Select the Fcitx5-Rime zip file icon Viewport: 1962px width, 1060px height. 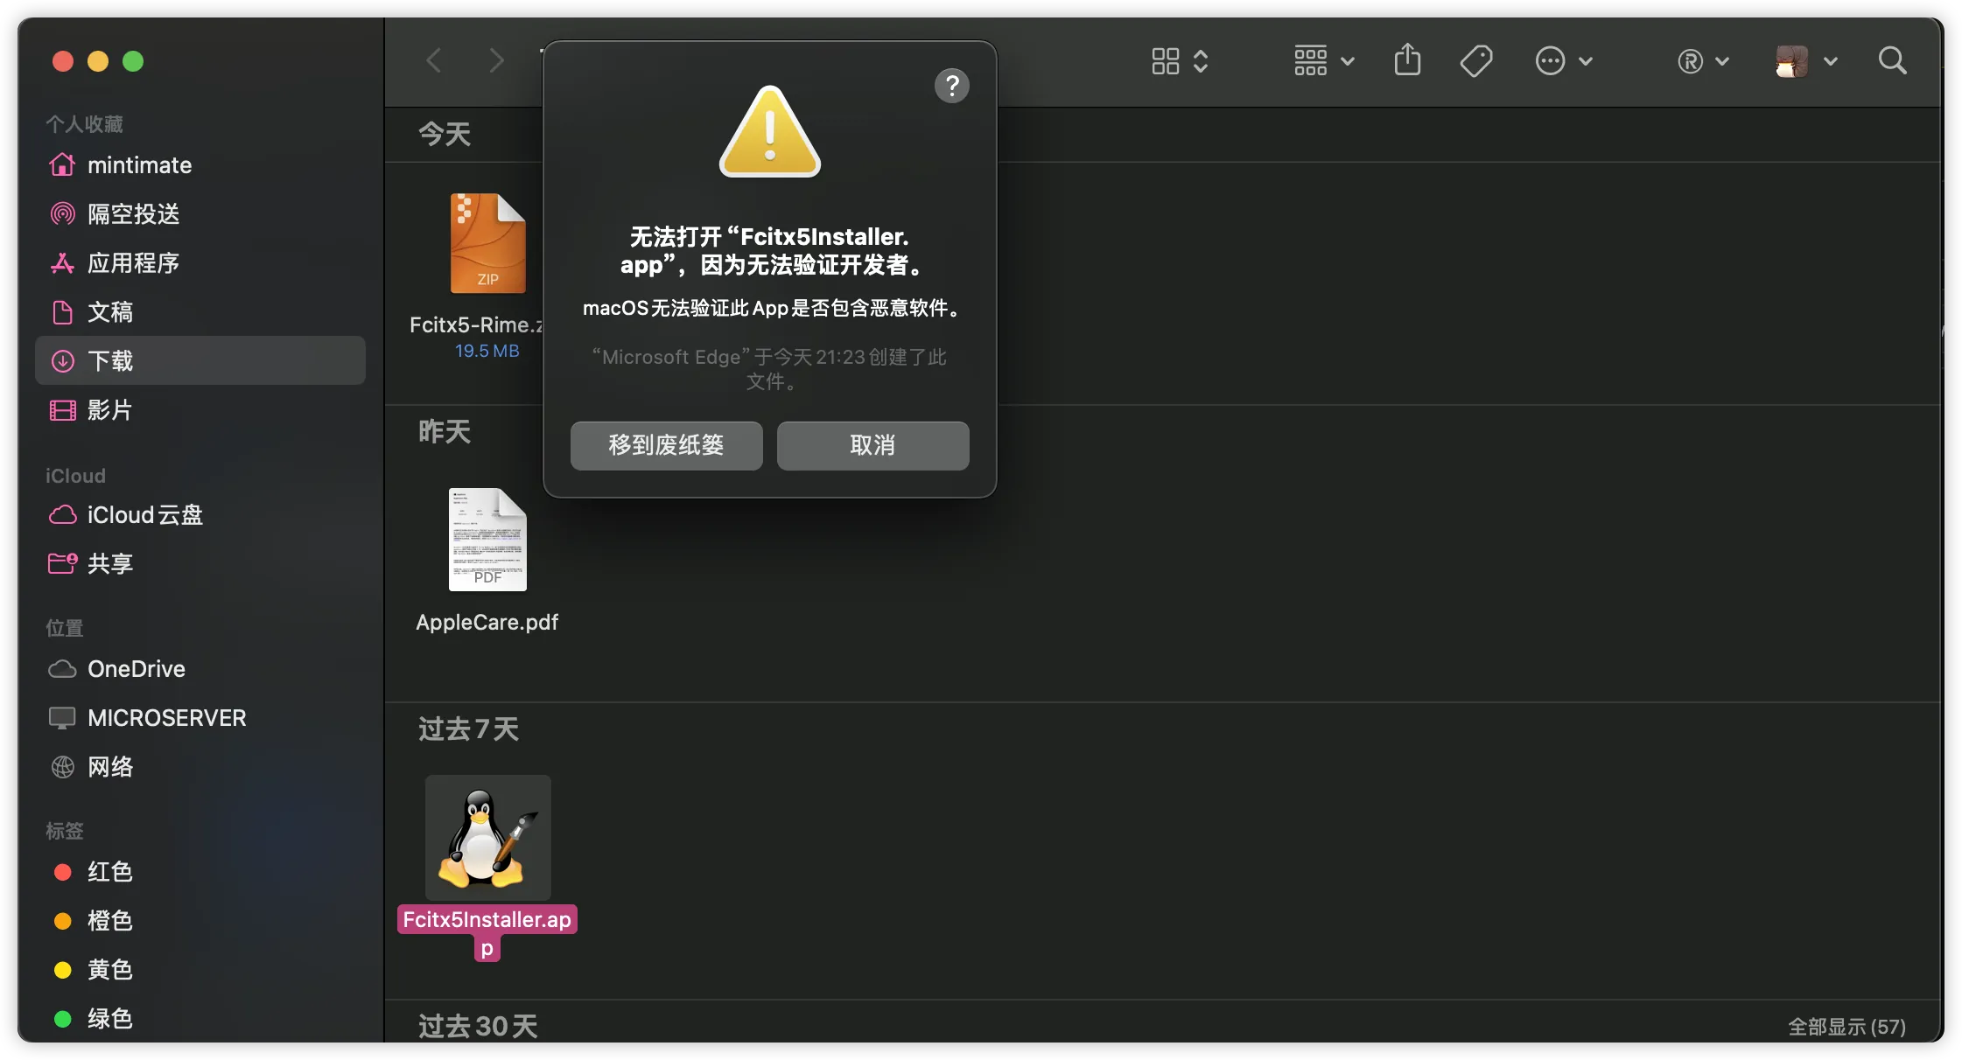click(487, 243)
